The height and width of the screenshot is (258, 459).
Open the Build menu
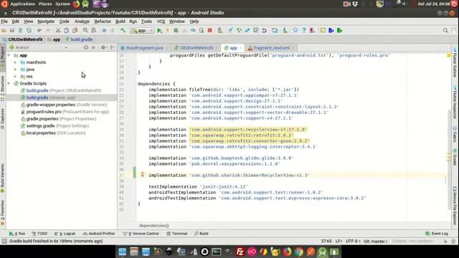pyautogui.click(x=120, y=21)
